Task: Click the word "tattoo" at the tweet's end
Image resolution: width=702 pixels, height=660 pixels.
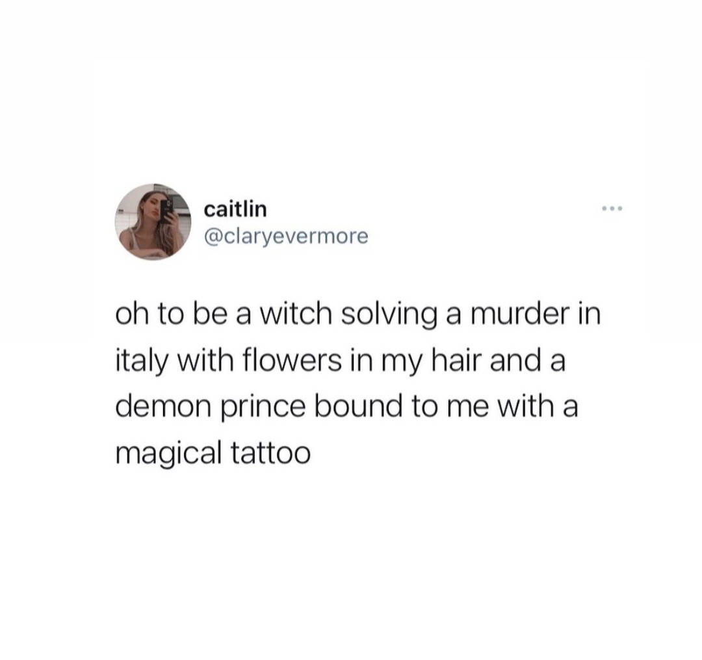Action: click(x=270, y=453)
